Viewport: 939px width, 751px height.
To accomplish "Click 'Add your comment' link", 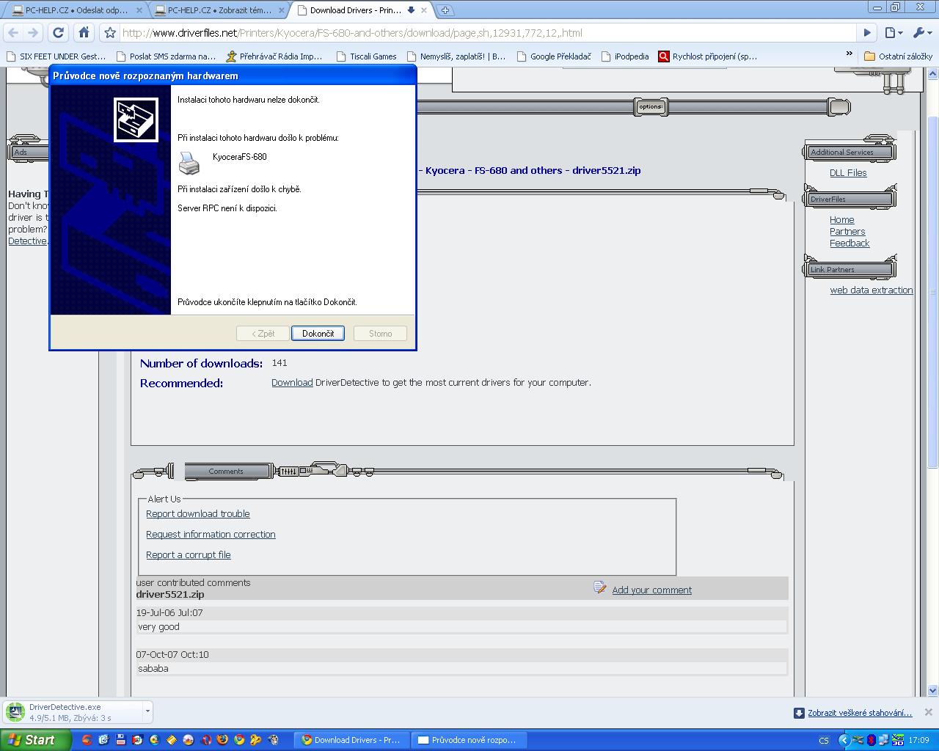I will pyautogui.click(x=652, y=590).
